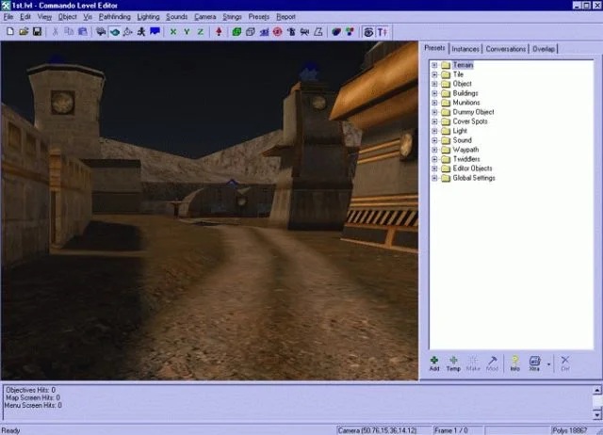Viewport: 603px width, 435px height.
Task: Click the Add preset green plus button
Action: 434,363
